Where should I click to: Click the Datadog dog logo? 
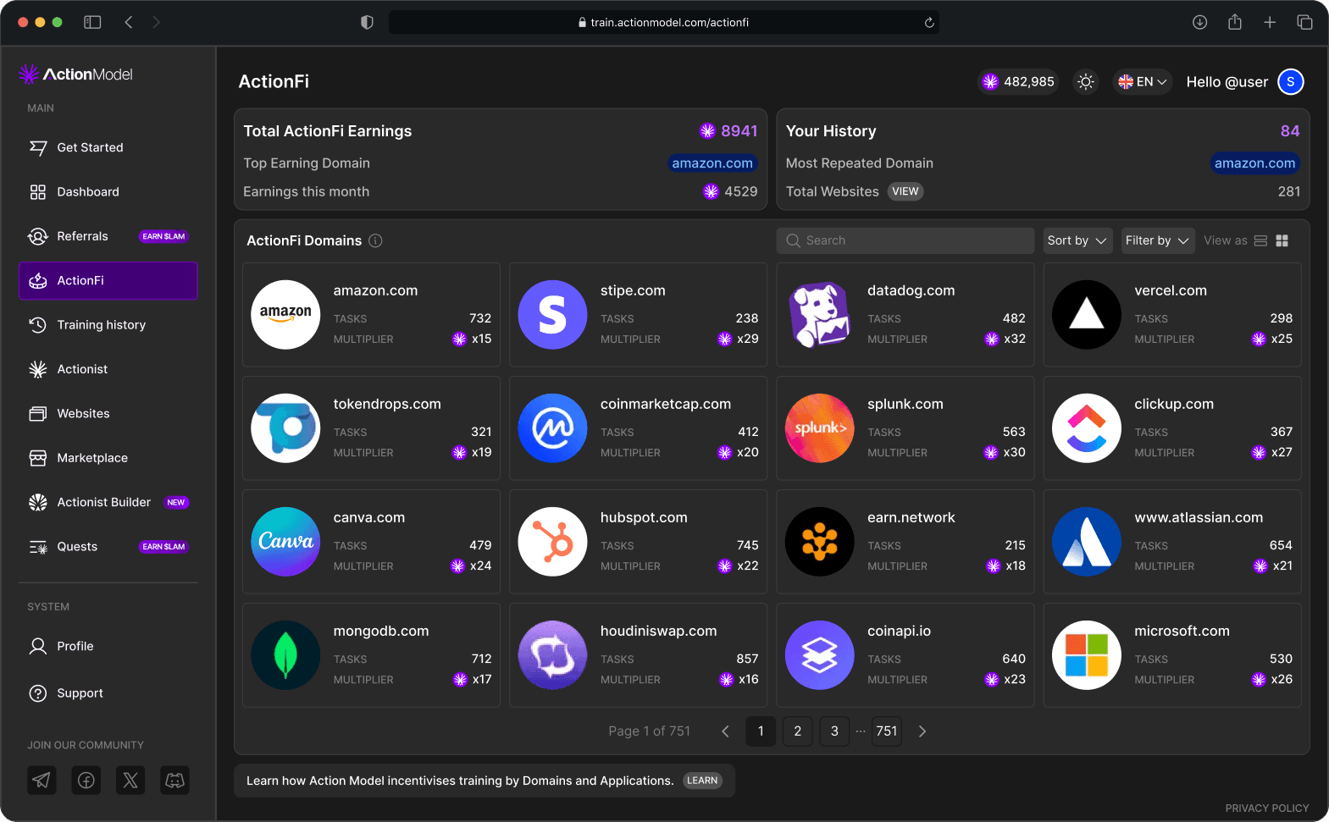pos(820,315)
